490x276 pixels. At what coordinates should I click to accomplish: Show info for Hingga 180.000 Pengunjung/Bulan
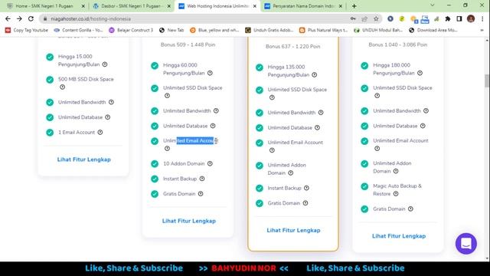pos(420,73)
